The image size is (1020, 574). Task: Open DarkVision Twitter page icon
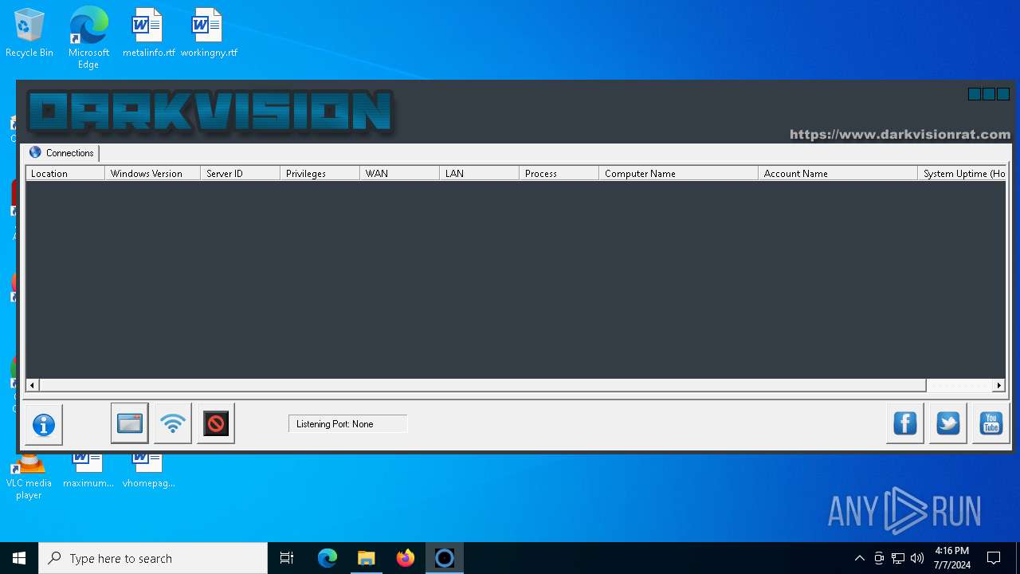click(x=948, y=423)
